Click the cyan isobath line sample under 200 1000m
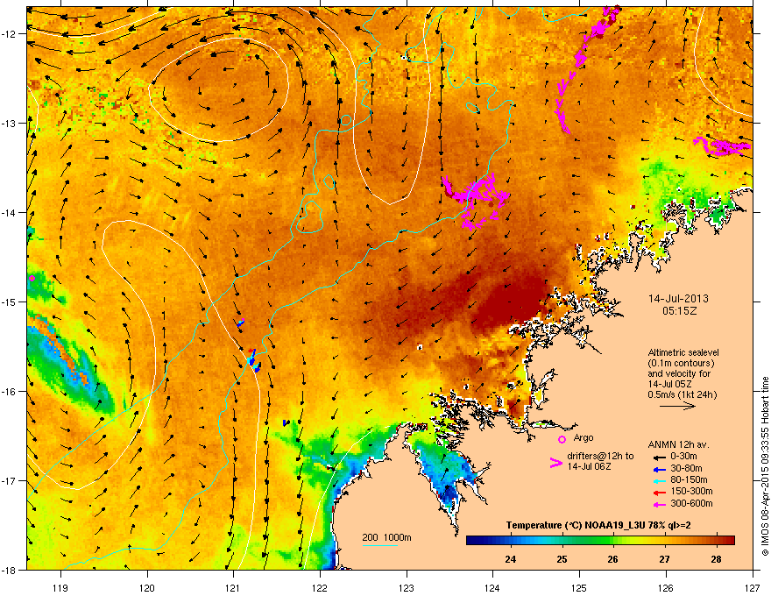 tap(380, 545)
